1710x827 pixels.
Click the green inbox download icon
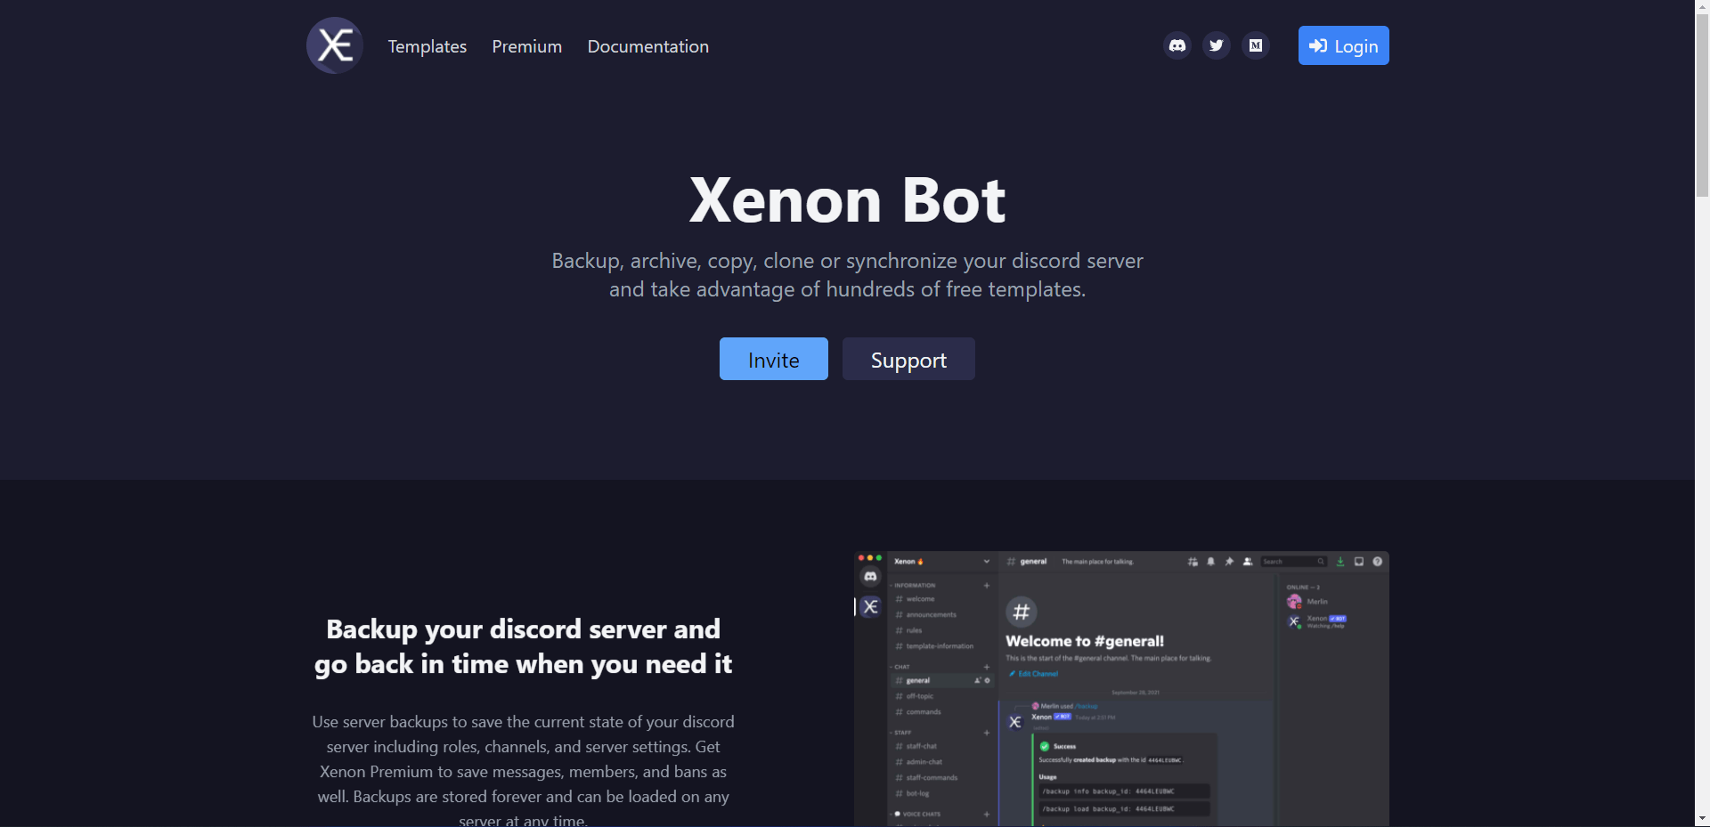click(1340, 562)
